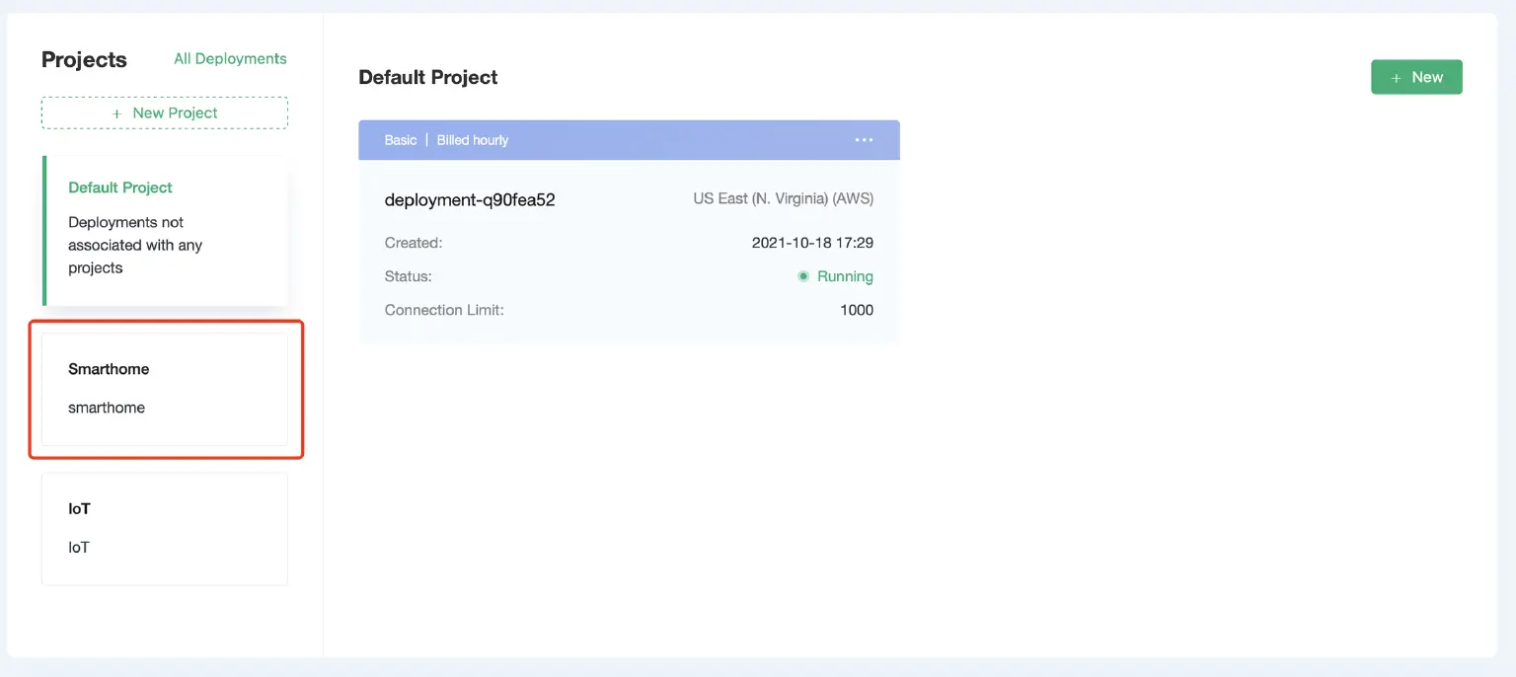Click the Default Project page title
Screen dimensions: 1516x677
click(x=427, y=77)
